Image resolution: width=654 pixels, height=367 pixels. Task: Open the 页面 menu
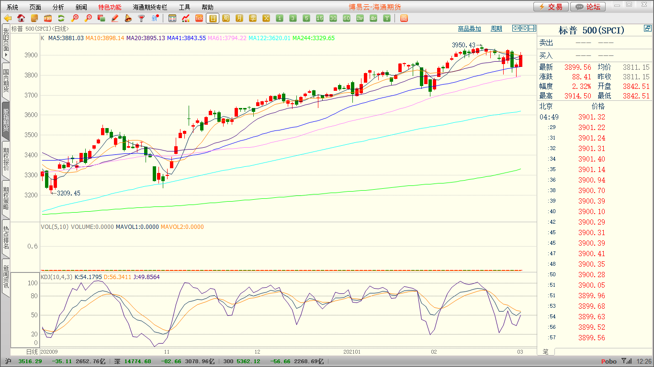35,7
